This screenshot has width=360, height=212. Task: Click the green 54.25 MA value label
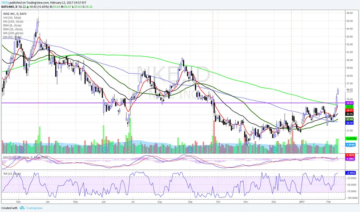point(350,107)
